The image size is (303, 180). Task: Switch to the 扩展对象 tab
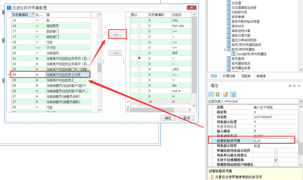coord(229,76)
